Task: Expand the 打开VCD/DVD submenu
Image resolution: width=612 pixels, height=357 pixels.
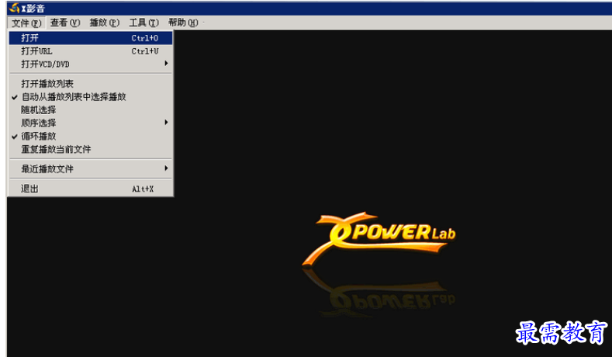Action: pyautogui.click(x=91, y=64)
